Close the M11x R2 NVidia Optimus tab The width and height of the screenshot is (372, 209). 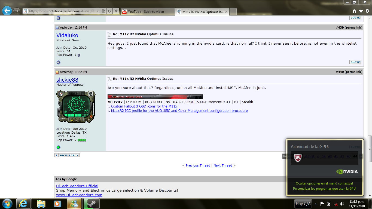tap(226, 12)
